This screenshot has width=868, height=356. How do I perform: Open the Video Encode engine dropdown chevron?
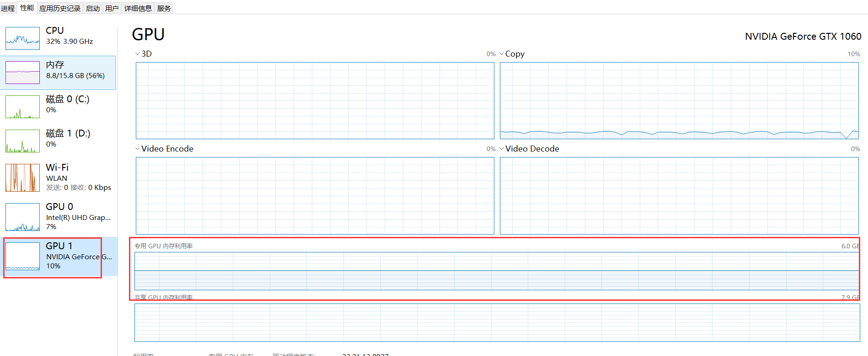coord(137,149)
